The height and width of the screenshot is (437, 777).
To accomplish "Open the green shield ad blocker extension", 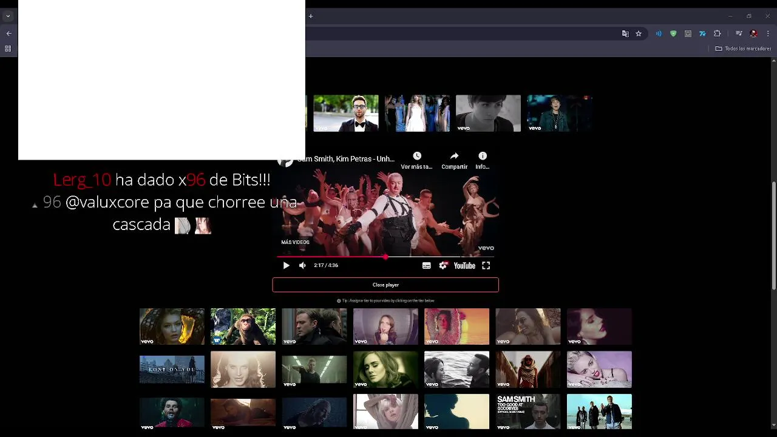I will click(x=673, y=34).
